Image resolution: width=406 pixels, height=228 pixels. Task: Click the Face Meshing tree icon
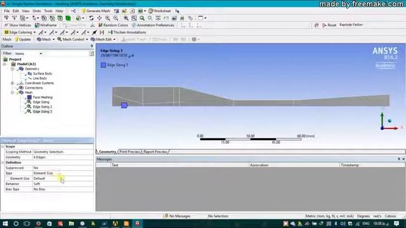pos(29,97)
